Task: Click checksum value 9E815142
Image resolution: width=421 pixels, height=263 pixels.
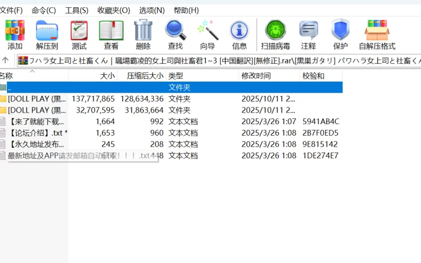Action: [320, 144]
